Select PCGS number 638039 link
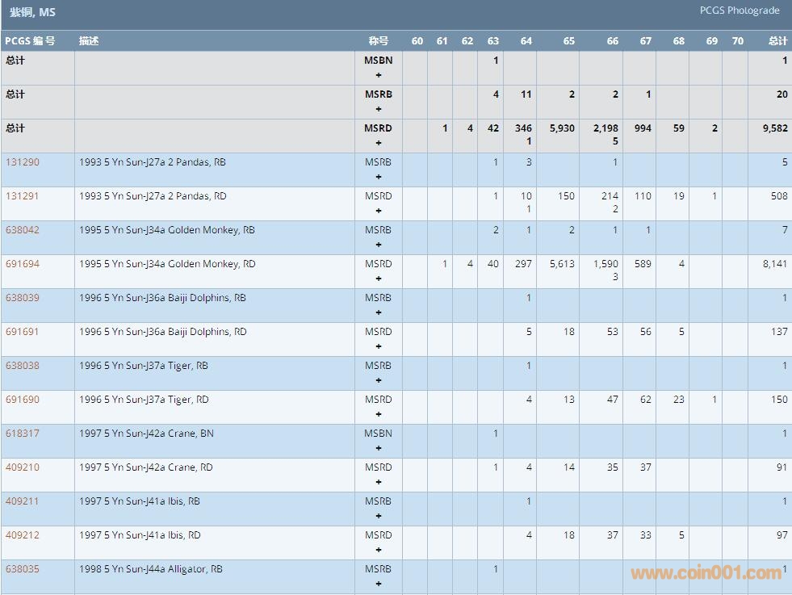This screenshot has width=792, height=595. click(x=22, y=298)
